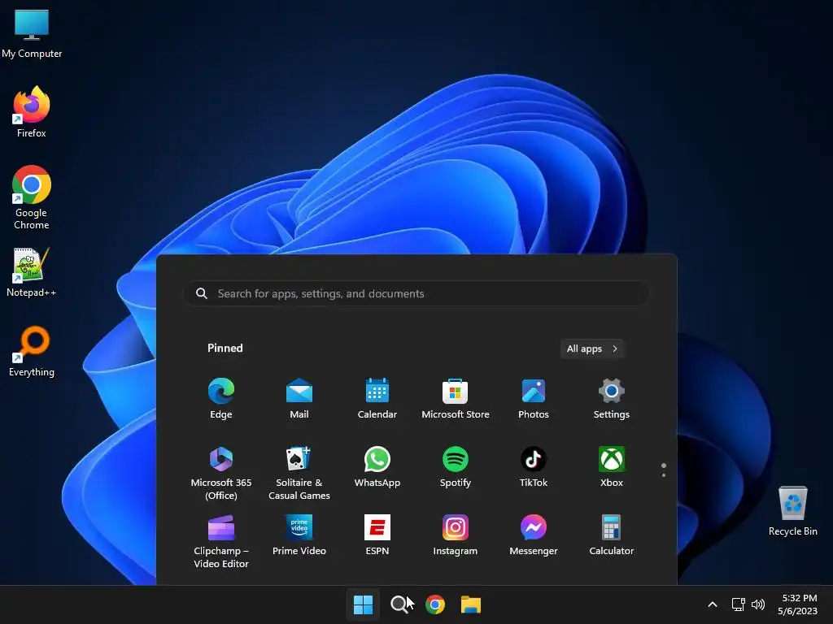Viewport: 833px width, 624px height.
Task: Open the Xbox app
Action: 612,467
